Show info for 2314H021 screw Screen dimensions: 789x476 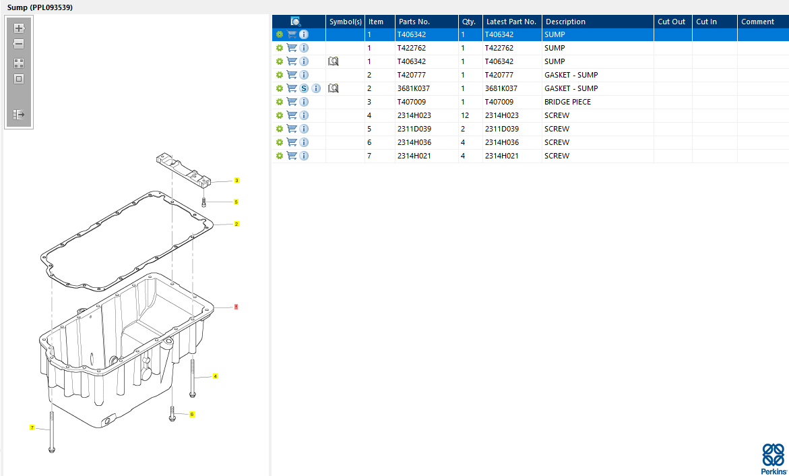coord(304,156)
